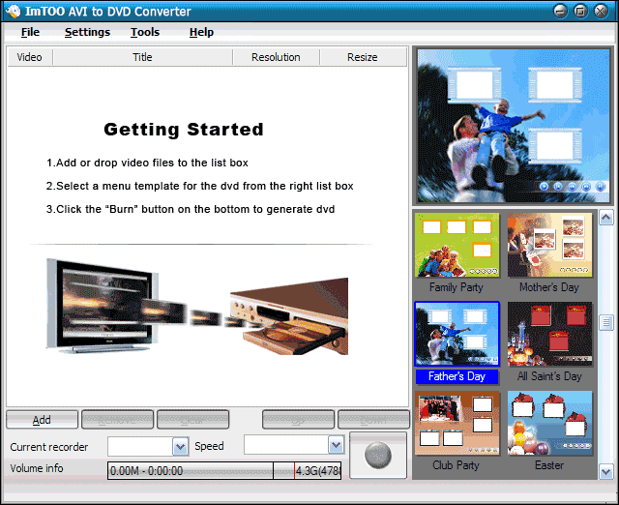Open the Help menu
The height and width of the screenshot is (505, 619).
coord(201,32)
